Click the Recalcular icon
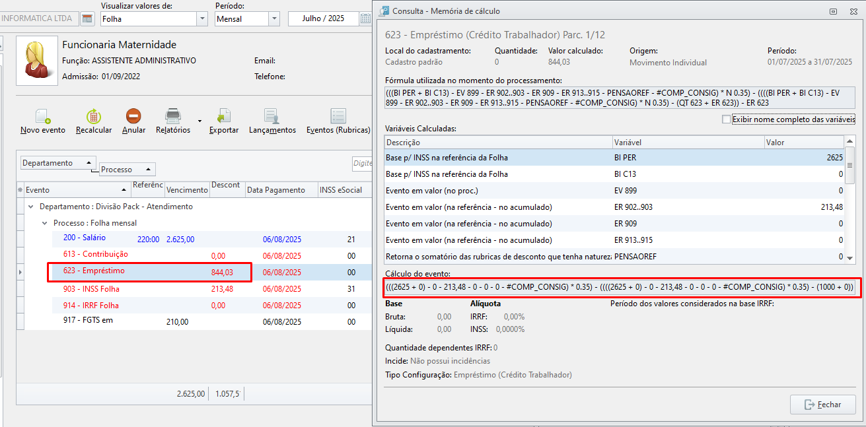 click(94, 117)
